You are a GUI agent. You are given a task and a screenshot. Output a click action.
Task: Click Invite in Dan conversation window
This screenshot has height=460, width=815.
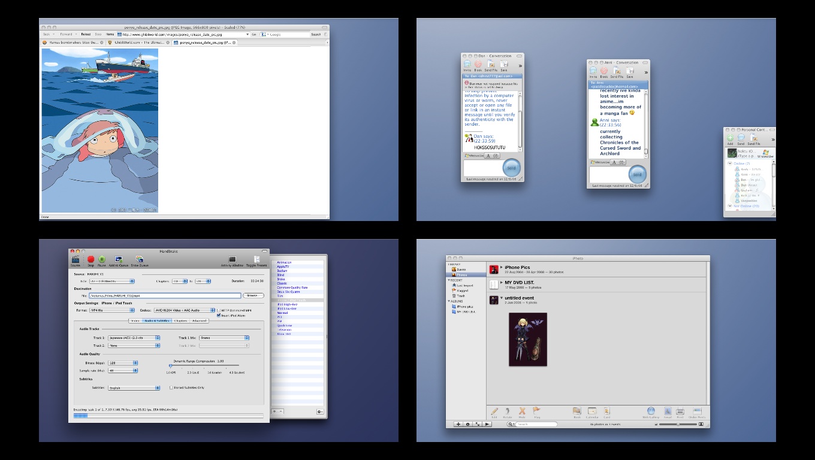(x=467, y=65)
